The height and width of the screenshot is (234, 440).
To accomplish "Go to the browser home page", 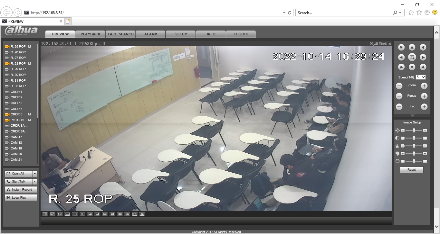I will pyautogui.click(x=411, y=13).
